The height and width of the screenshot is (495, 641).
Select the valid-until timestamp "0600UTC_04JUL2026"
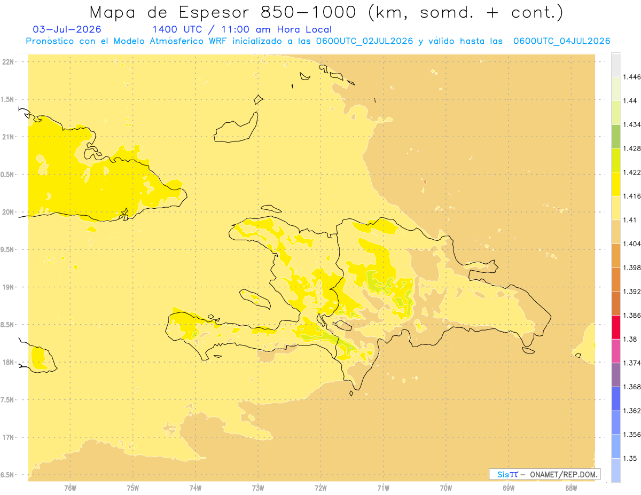click(561, 41)
